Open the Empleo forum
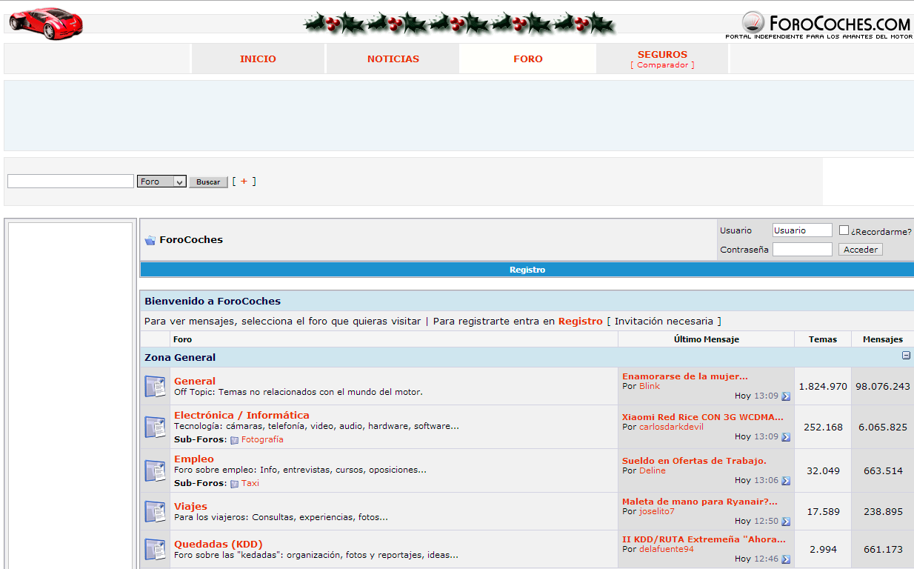The height and width of the screenshot is (569, 914). pos(194,459)
